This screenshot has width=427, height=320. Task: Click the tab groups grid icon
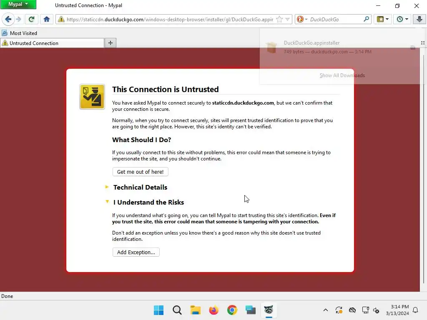click(423, 43)
